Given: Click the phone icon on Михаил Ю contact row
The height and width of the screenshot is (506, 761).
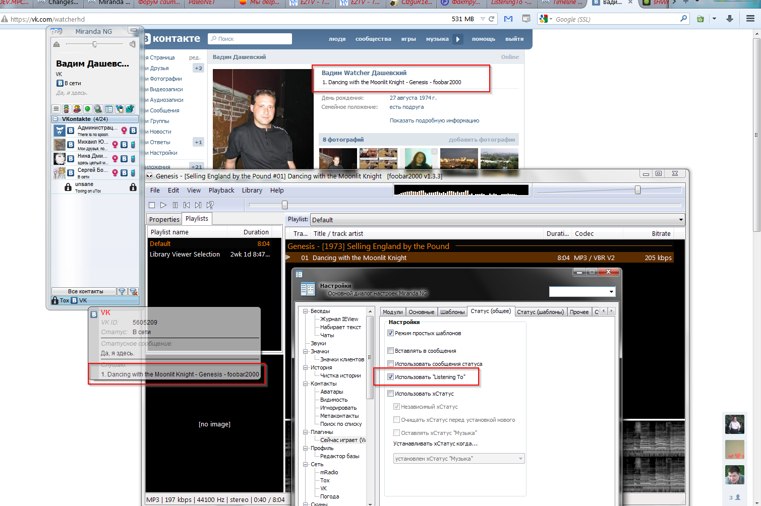Looking at the screenshot, I should [x=133, y=145].
